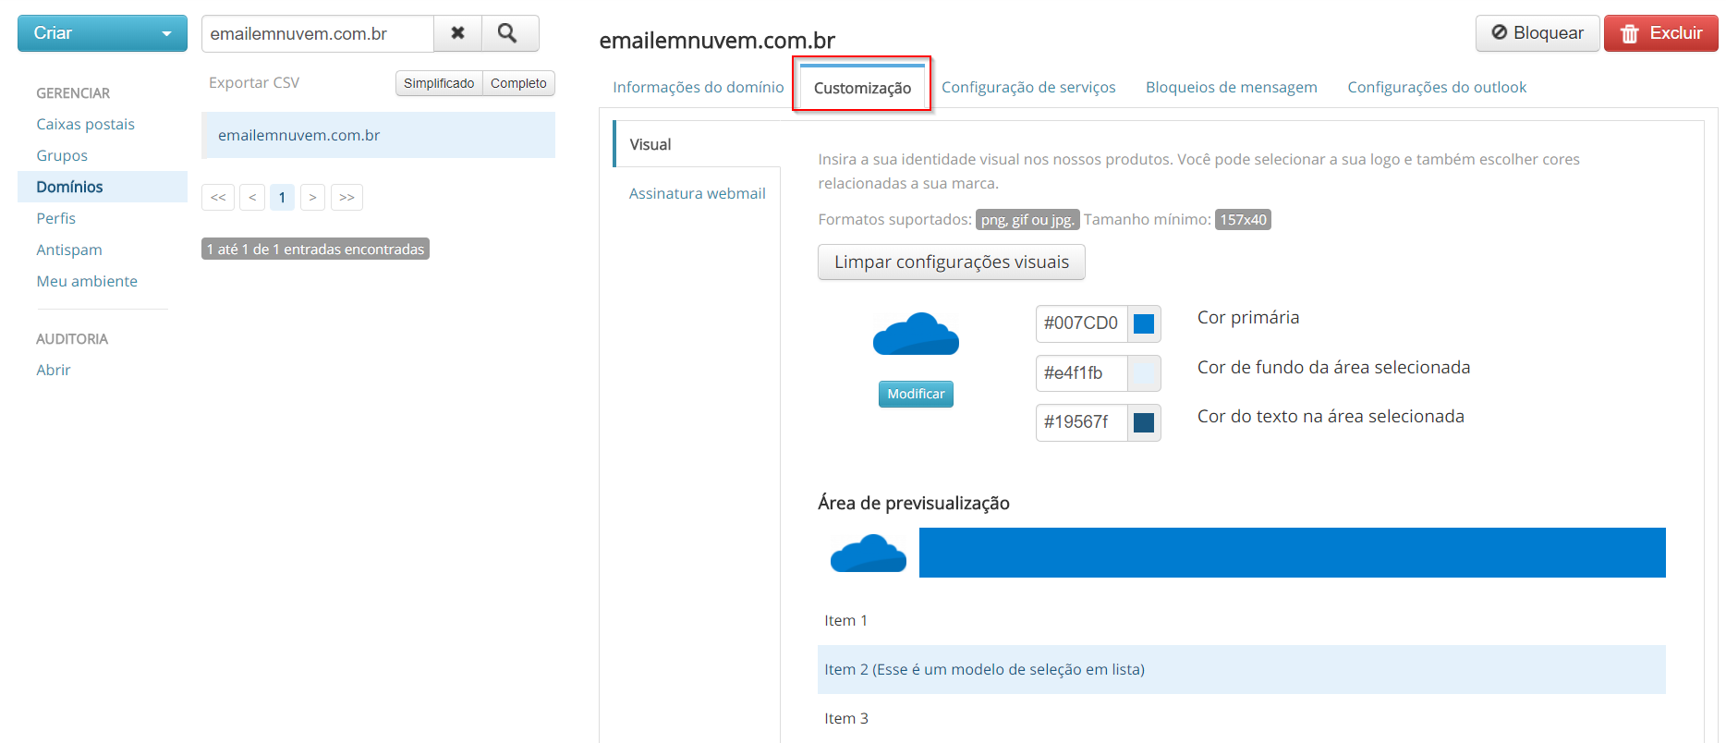Clear the search with the X icon
The height and width of the screenshot is (743, 1726).
click(x=457, y=34)
